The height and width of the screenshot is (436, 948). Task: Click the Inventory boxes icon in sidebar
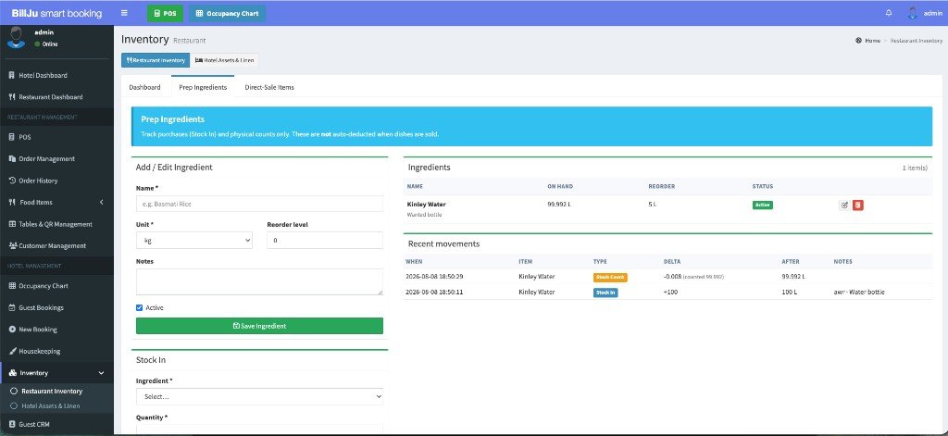(13, 373)
